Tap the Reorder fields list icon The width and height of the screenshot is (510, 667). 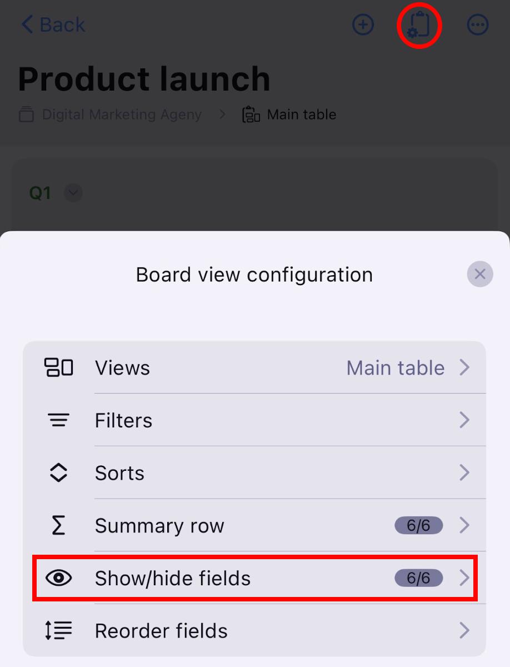point(58,630)
